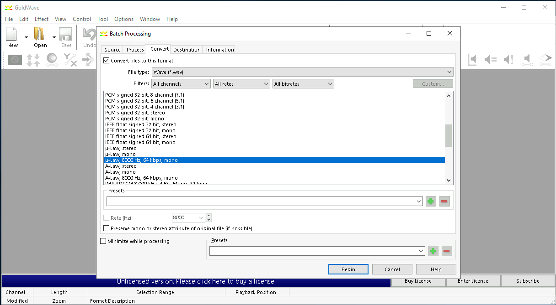
Task: Select A-Law, stereo in format list
Action: 121,166
